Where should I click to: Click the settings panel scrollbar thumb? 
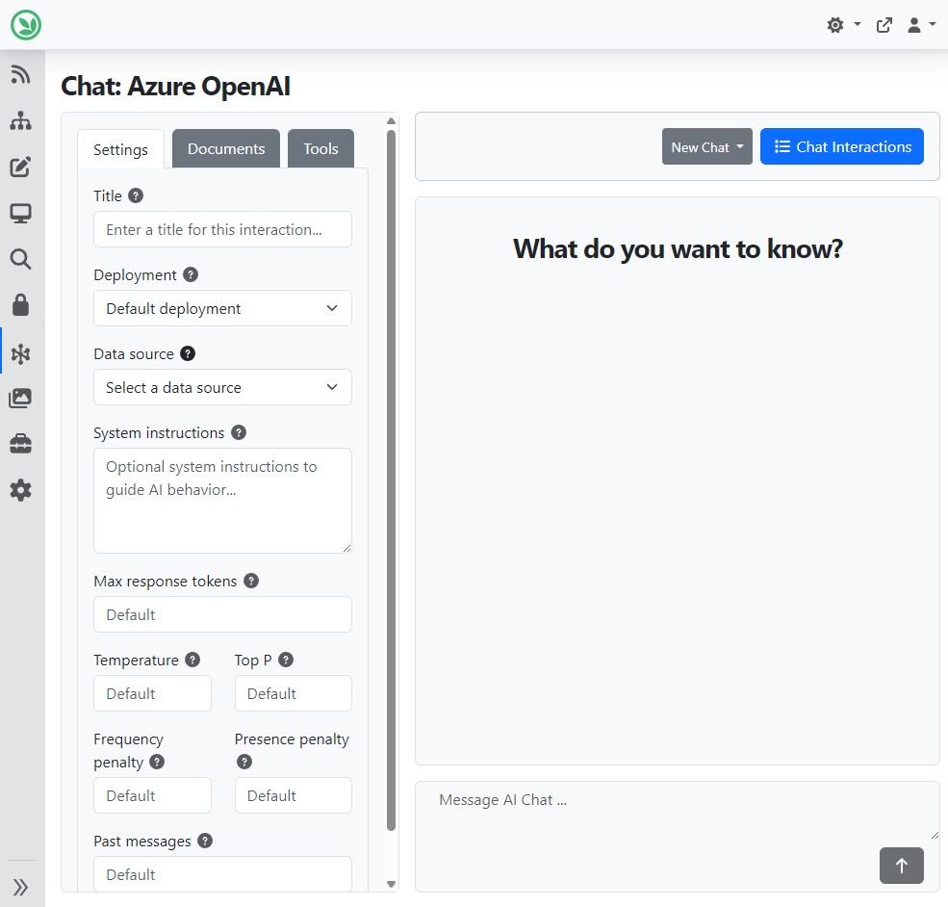point(391,480)
